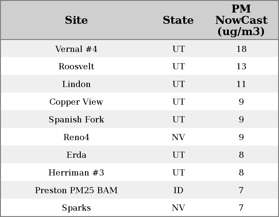Click the NV state cell for Reno4

[178, 137]
